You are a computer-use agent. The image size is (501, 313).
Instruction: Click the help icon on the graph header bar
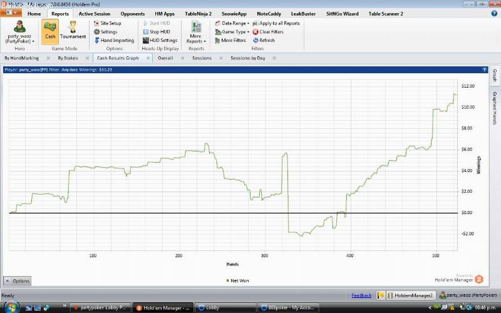pyautogui.click(x=485, y=69)
